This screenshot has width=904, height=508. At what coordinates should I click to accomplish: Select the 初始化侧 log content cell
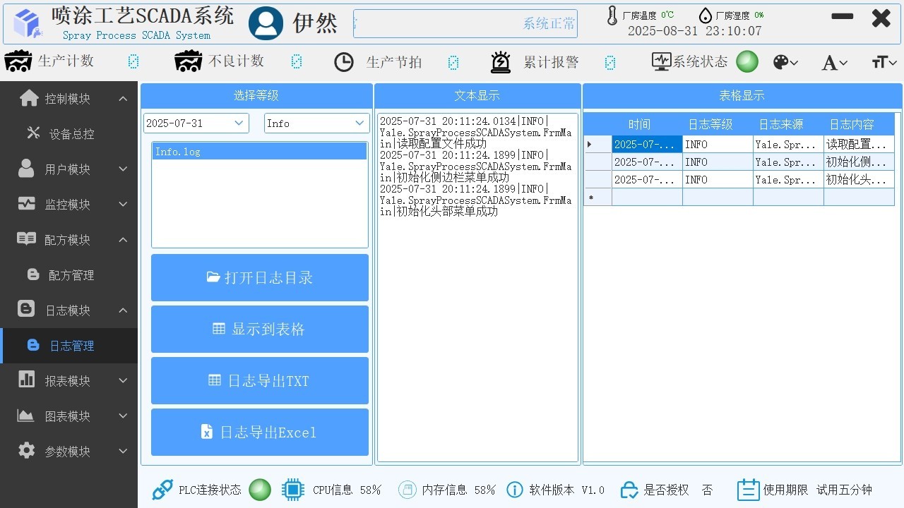click(859, 162)
